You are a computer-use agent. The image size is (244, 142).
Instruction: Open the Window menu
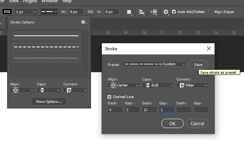(50, 1)
